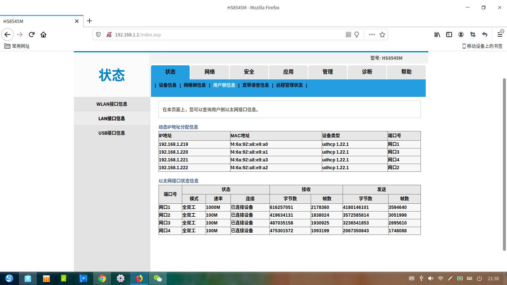Toggle the Sidebars icon on the toolbar
Screen dimensions: 507x285
449,35
